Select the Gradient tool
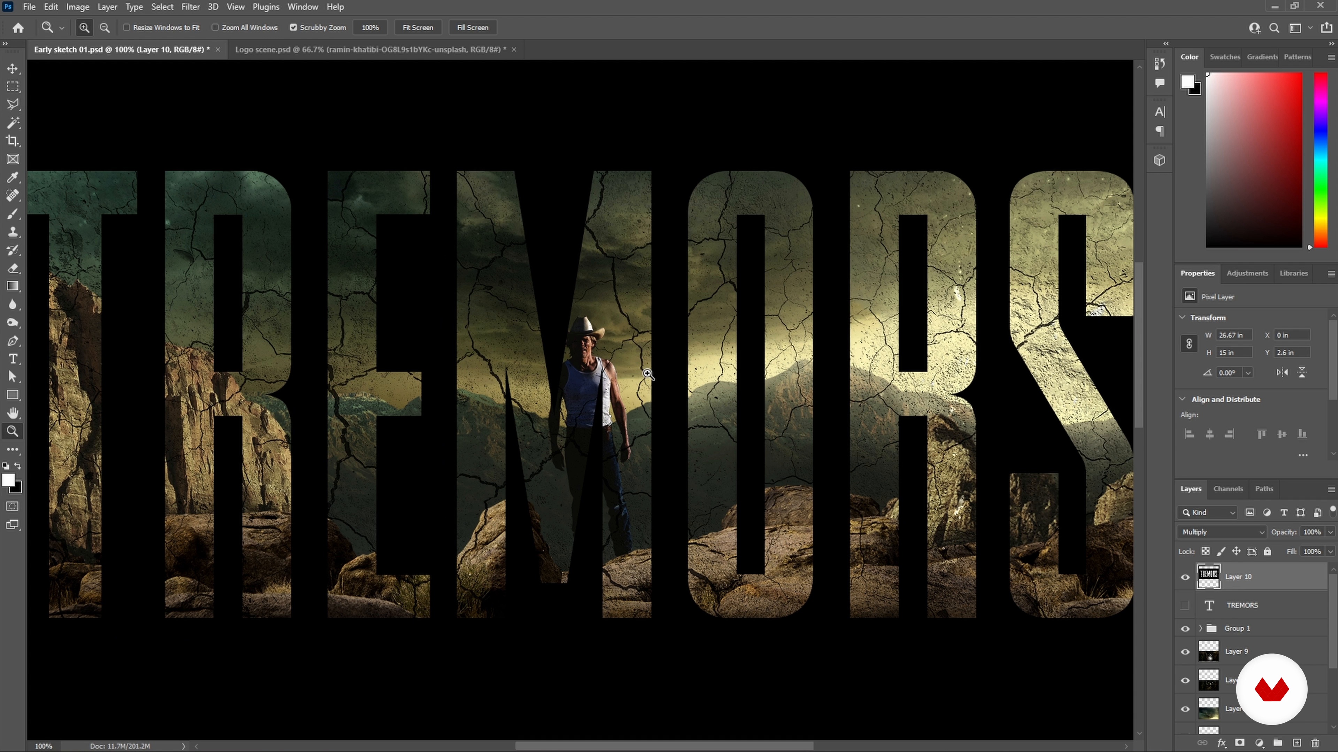The width and height of the screenshot is (1338, 752). point(13,286)
